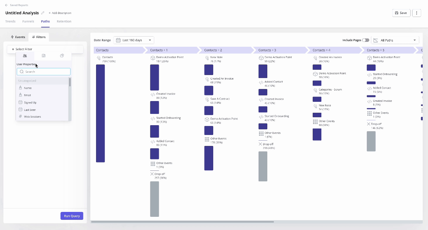Select the Company Properties building icon
Viewport: 428px width, 230px height.
coord(43,55)
